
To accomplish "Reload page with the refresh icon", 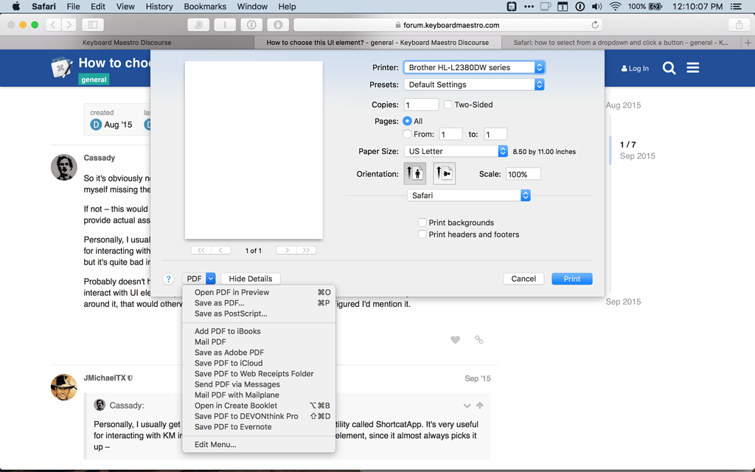I will tap(595, 25).
